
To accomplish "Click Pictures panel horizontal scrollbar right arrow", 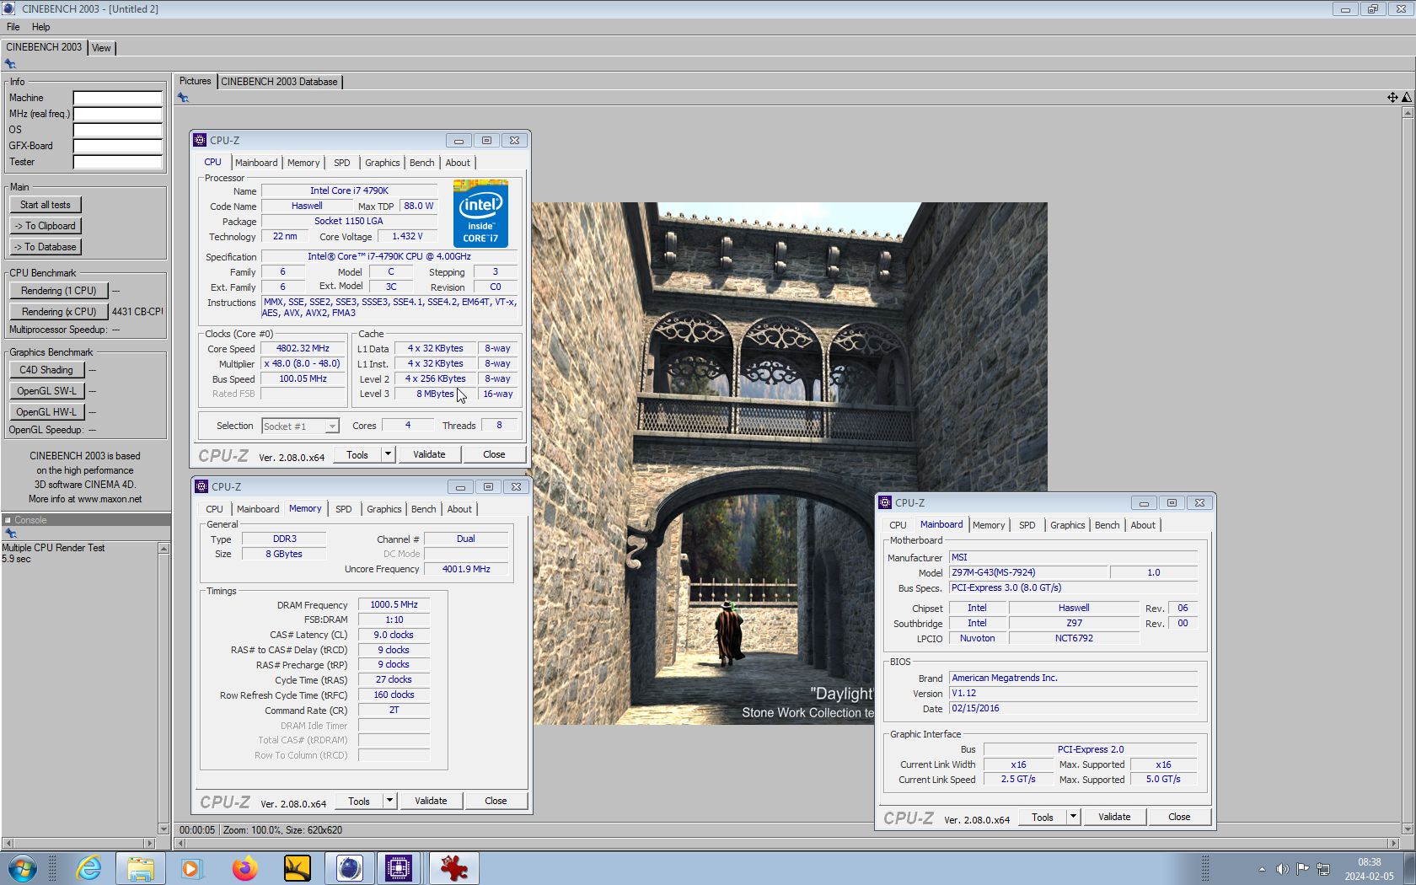I will point(1393,843).
